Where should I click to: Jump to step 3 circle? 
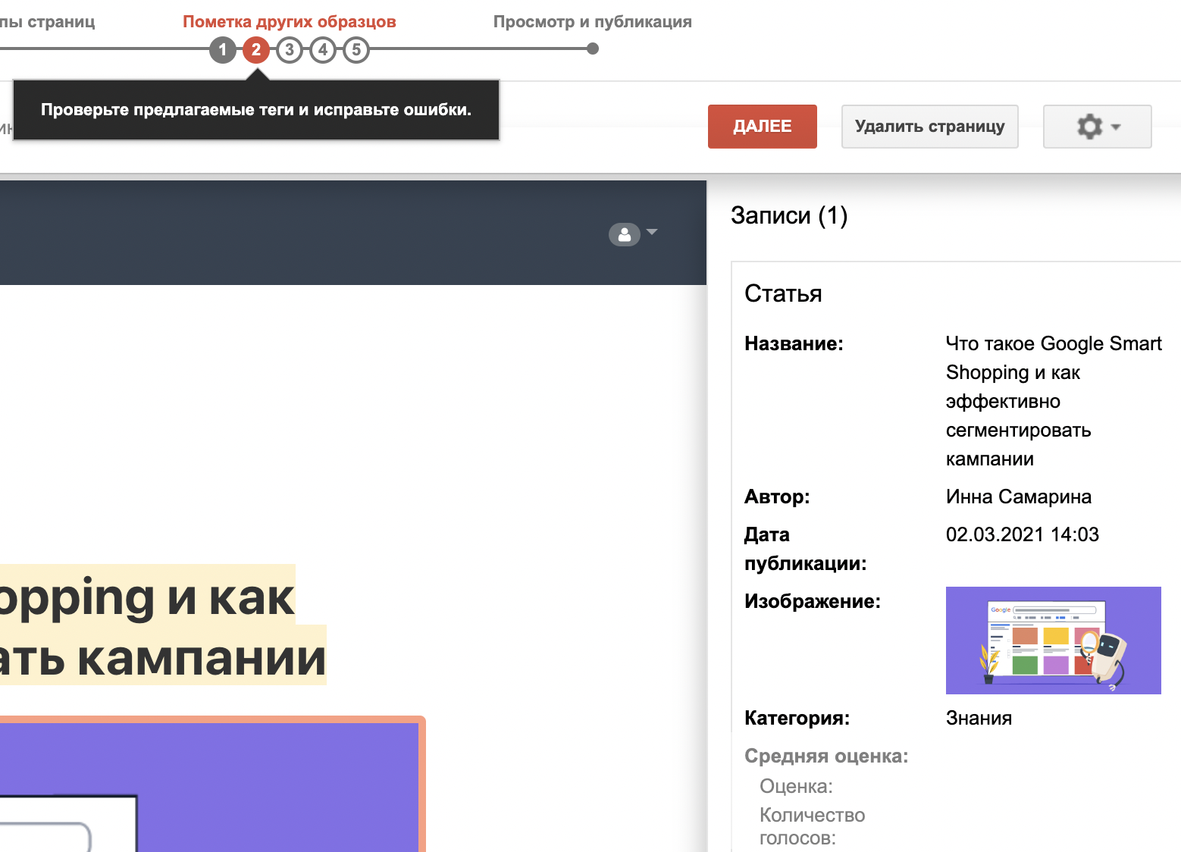click(290, 50)
